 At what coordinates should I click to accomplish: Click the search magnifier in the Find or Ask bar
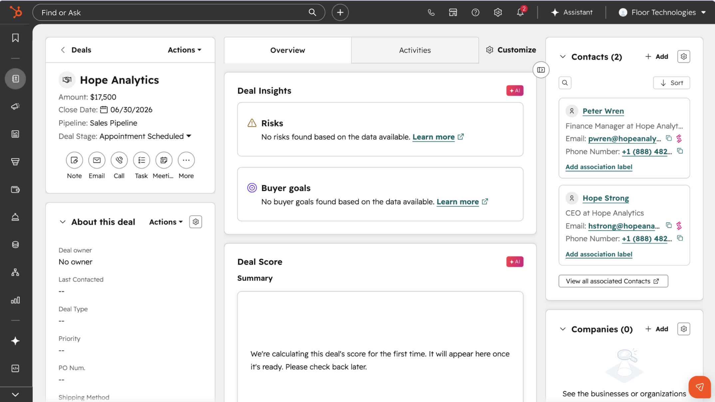tap(312, 12)
